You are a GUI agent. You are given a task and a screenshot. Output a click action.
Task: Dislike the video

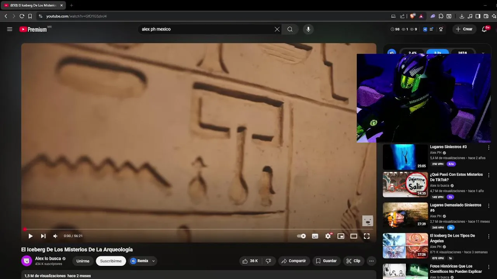click(268, 261)
